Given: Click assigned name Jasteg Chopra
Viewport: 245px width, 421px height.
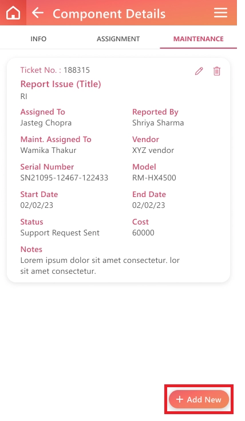Looking at the screenshot, I should pos(46,123).
